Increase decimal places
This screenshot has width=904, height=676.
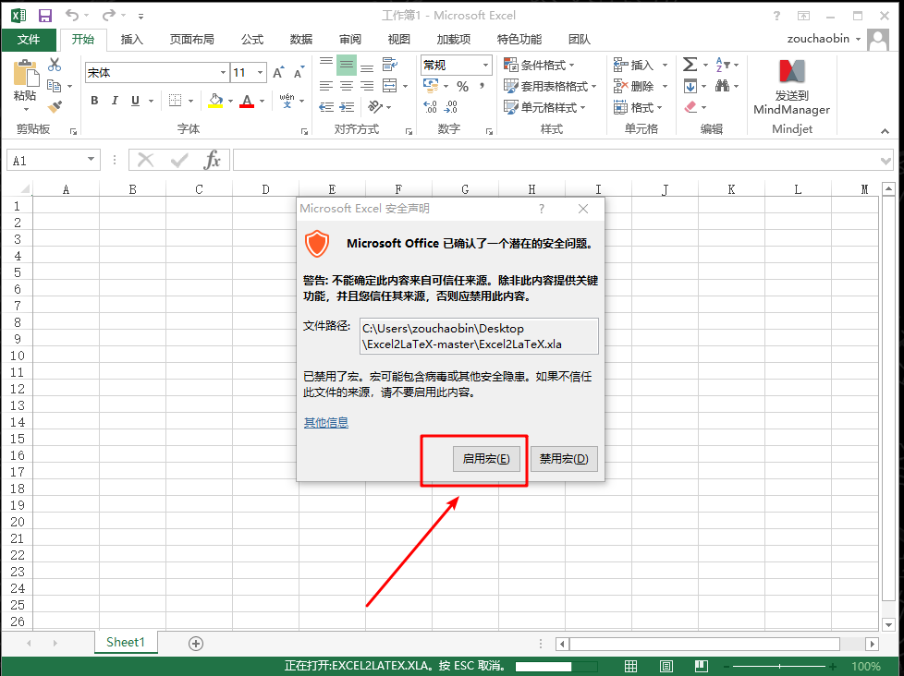tap(430, 107)
